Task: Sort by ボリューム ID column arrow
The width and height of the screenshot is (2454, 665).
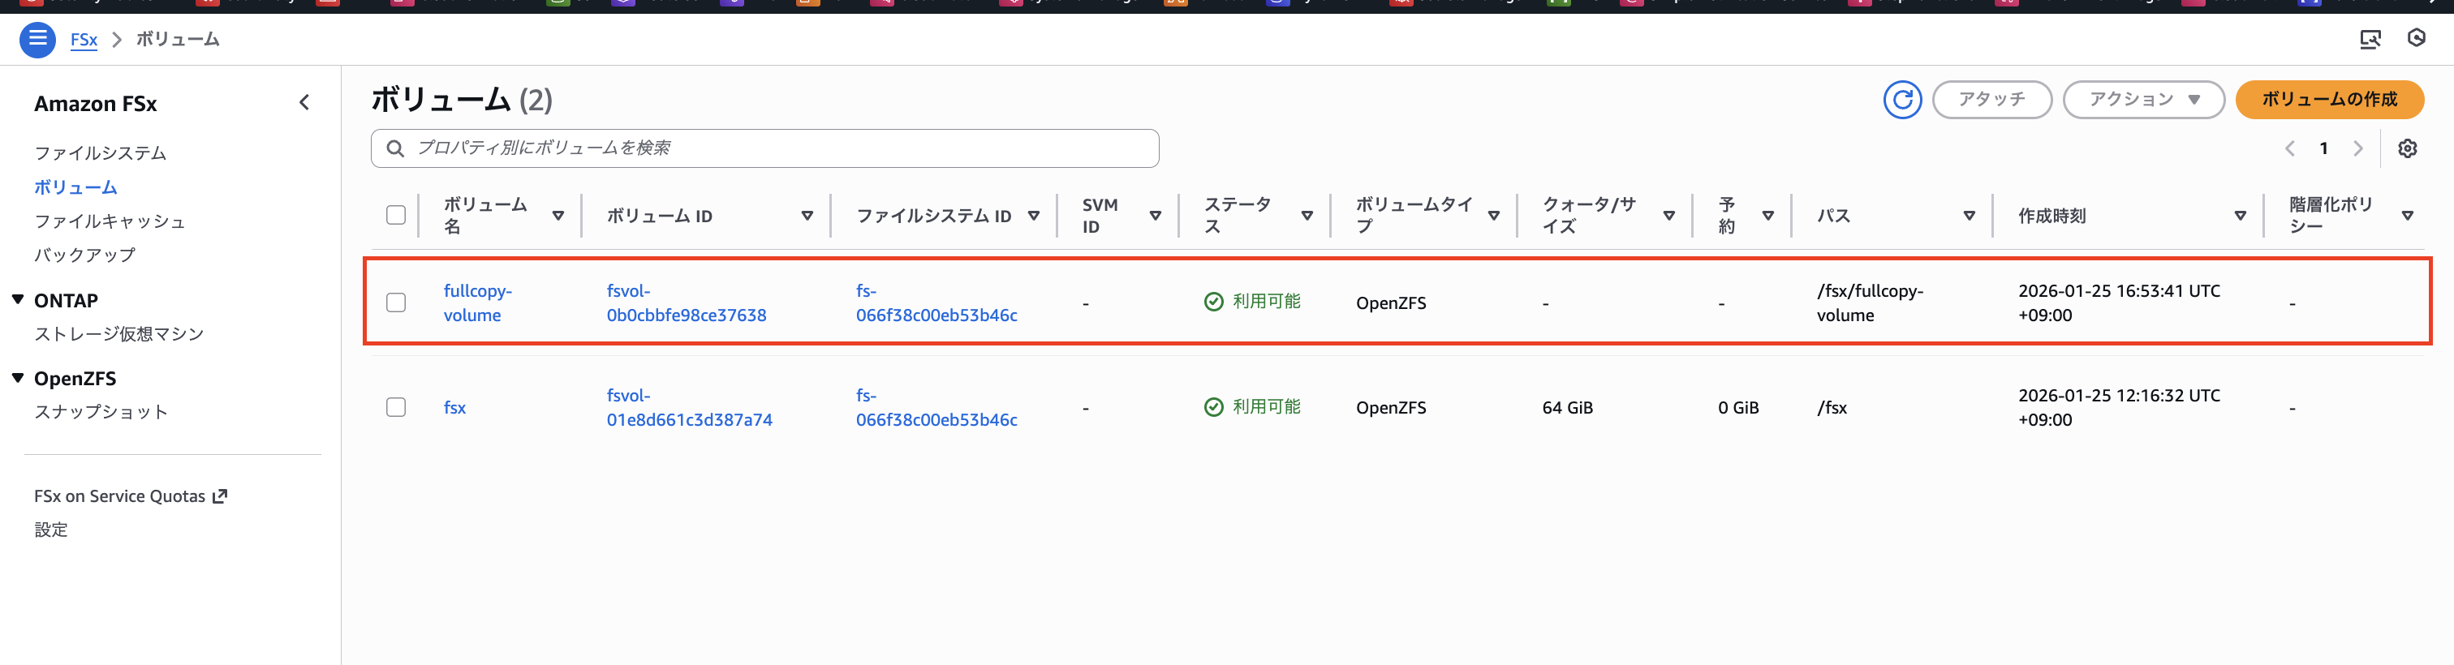Action: click(807, 216)
